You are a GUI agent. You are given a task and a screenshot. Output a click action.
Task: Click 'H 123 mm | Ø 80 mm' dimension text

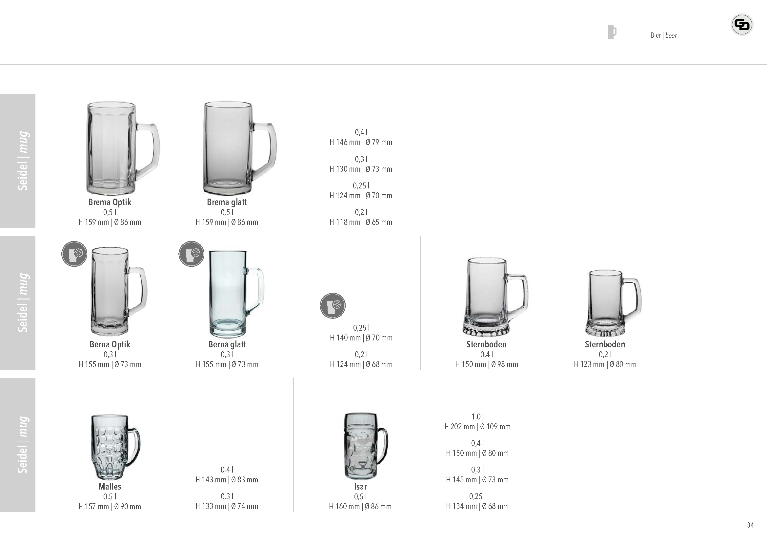pyautogui.click(x=605, y=364)
